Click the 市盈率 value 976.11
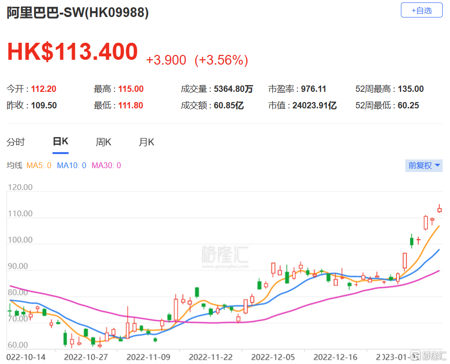This screenshot has height=364, width=450. (313, 89)
